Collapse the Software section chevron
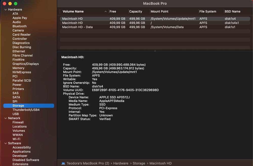Image resolution: width=253 pixels, height=166 pixels. tap(6, 143)
